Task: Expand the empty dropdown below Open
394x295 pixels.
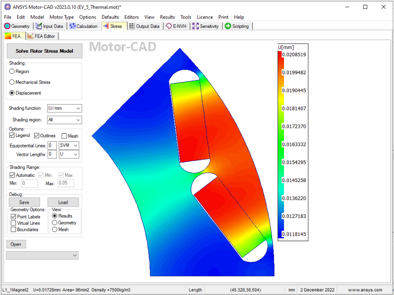Action: click(42, 256)
